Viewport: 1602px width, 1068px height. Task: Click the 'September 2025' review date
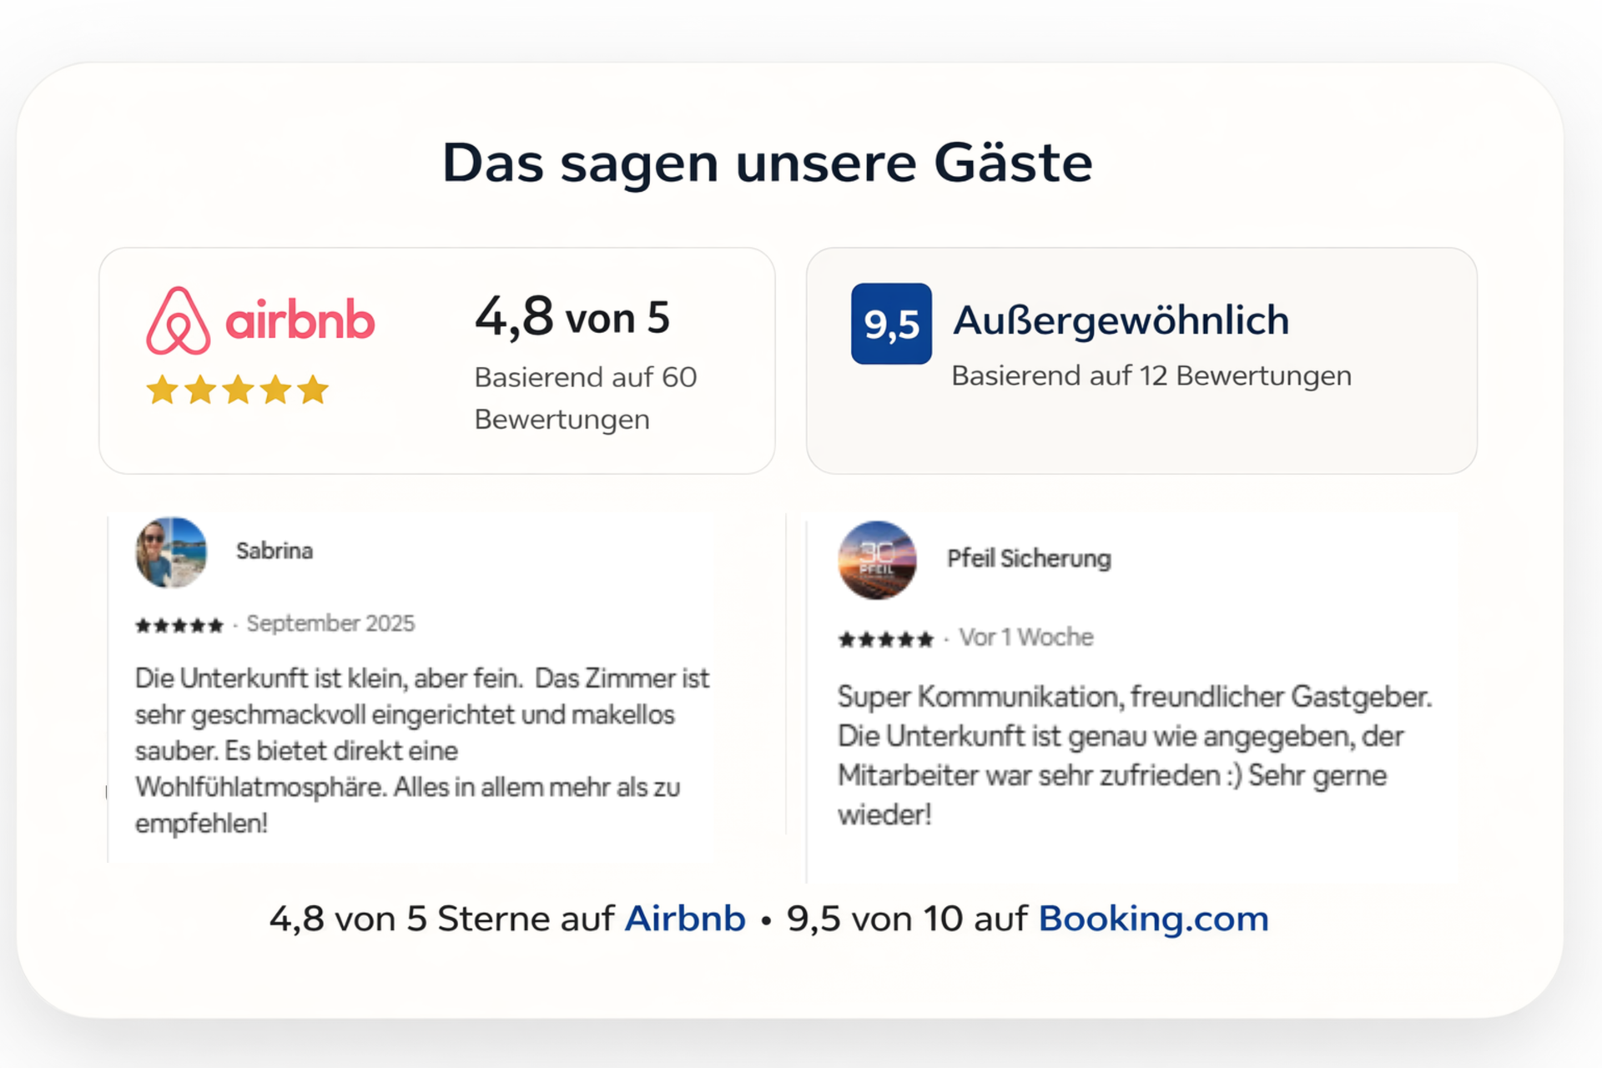(x=330, y=623)
